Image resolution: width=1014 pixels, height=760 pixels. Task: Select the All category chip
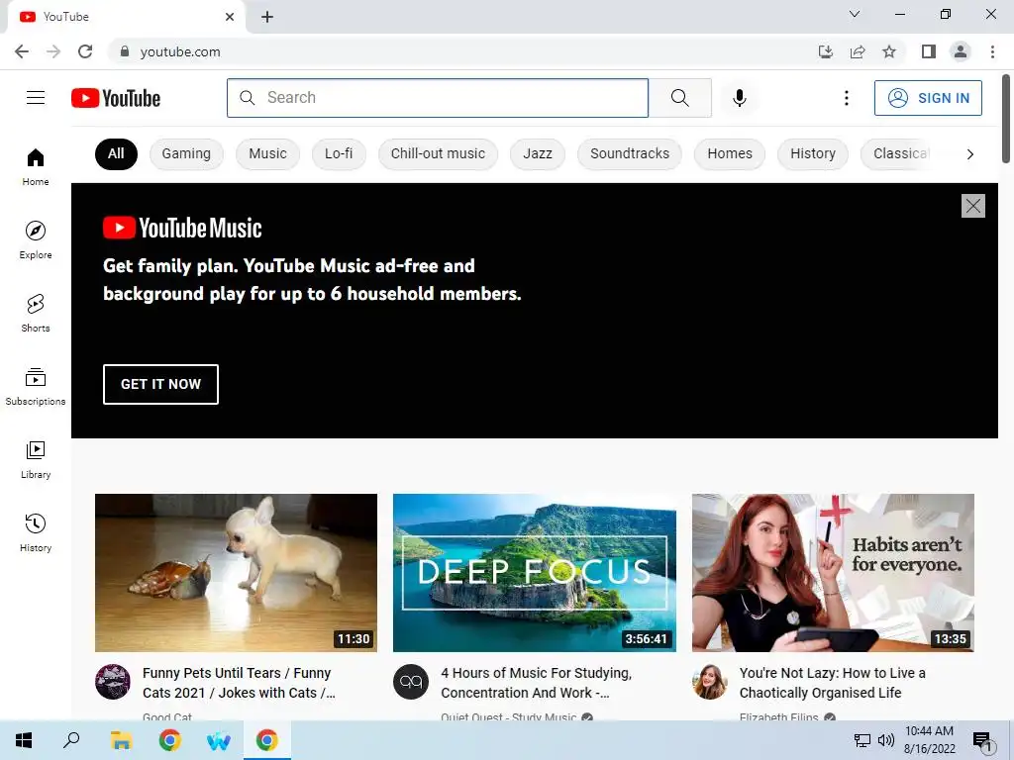point(116,153)
